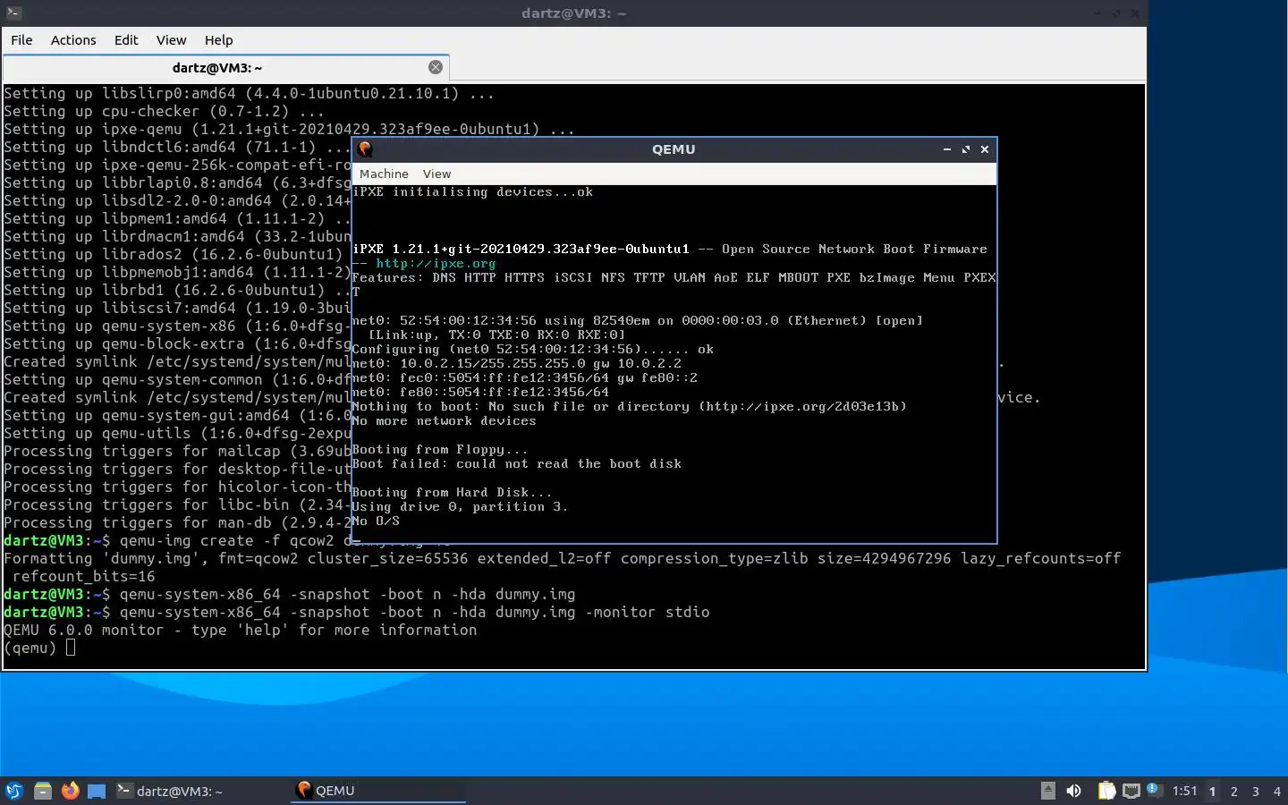Minimize the QEMU window
Screen dimensions: 1288x805
[x=946, y=149]
